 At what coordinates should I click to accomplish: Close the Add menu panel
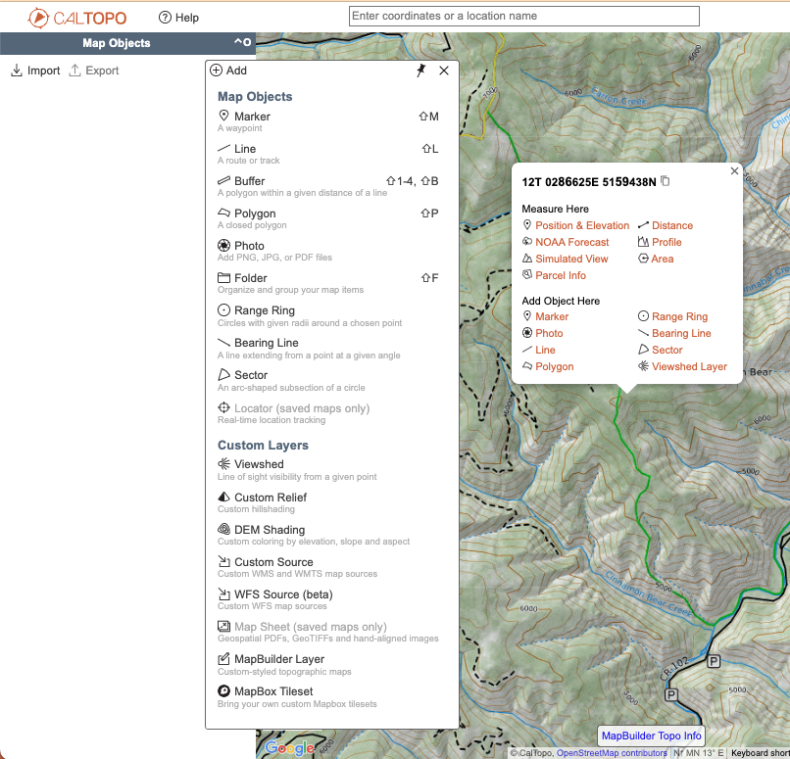pyautogui.click(x=444, y=71)
